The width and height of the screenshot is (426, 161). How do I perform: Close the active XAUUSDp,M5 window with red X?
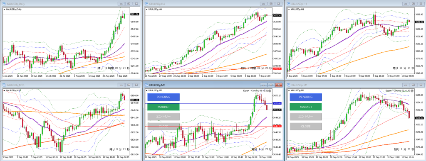279,85
